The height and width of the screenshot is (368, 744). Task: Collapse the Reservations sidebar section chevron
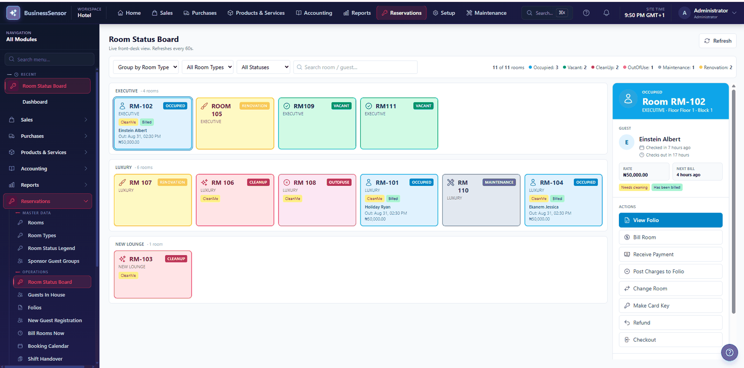(86, 201)
